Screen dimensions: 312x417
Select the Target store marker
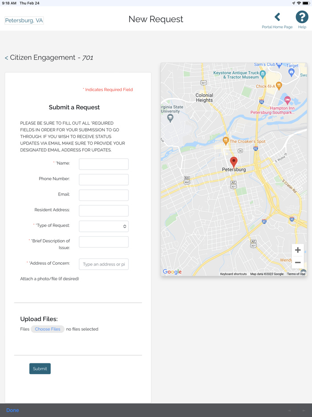[291, 72]
